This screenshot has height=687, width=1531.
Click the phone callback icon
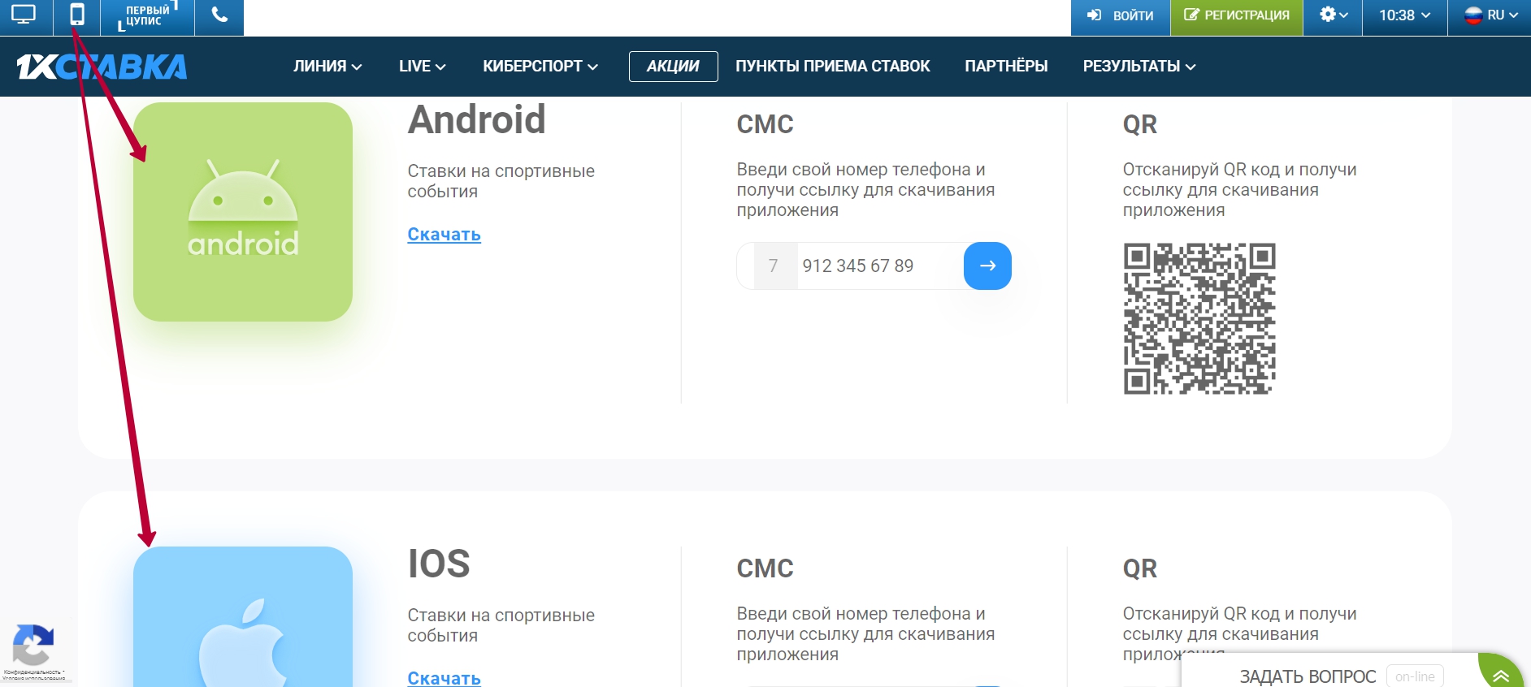pos(219,15)
